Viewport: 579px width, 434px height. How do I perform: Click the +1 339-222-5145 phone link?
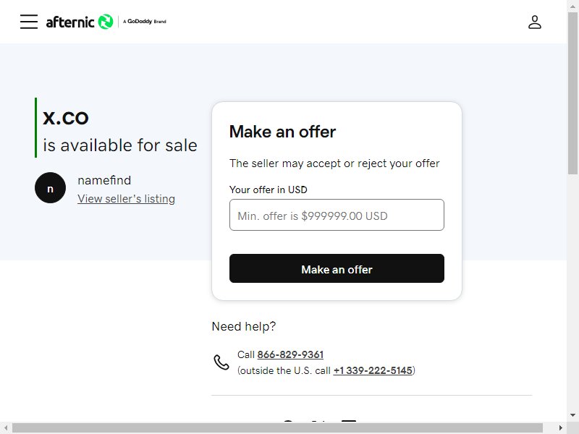pos(373,370)
